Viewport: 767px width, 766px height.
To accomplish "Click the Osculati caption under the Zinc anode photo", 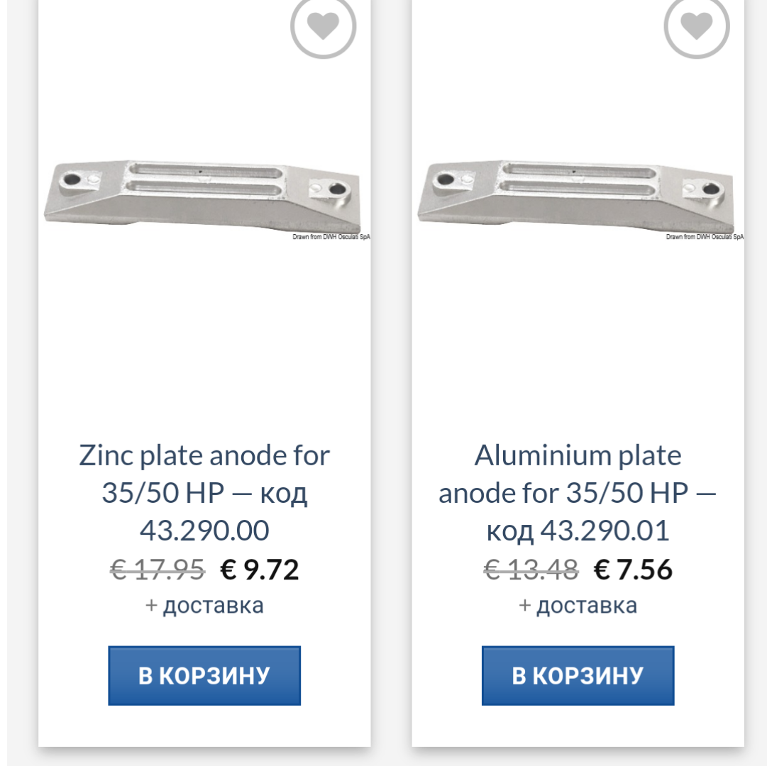I will (331, 237).
